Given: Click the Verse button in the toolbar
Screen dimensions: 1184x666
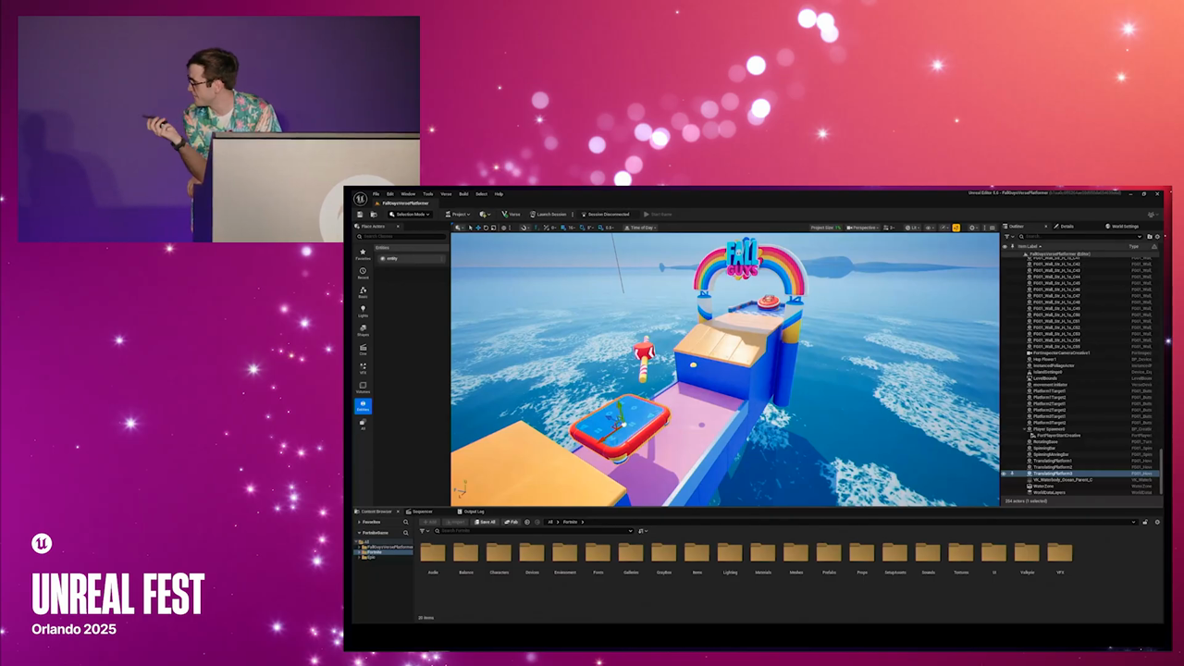Looking at the screenshot, I should tap(512, 214).
